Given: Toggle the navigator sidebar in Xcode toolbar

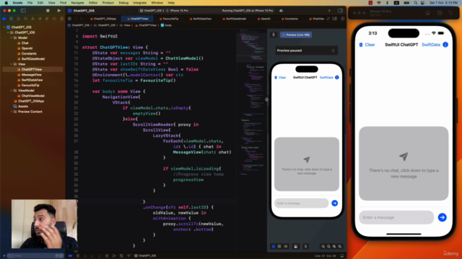Looking at the screenshot, I should click(x=23, y=11).
